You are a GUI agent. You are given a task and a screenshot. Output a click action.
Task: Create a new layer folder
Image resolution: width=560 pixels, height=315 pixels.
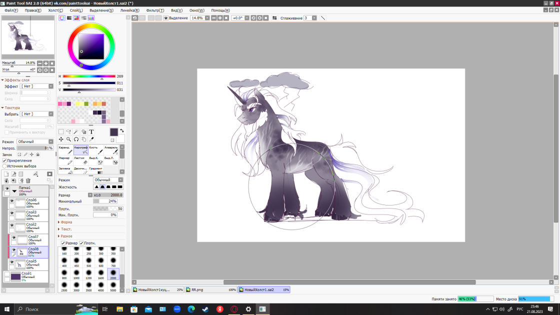(20, 174)
